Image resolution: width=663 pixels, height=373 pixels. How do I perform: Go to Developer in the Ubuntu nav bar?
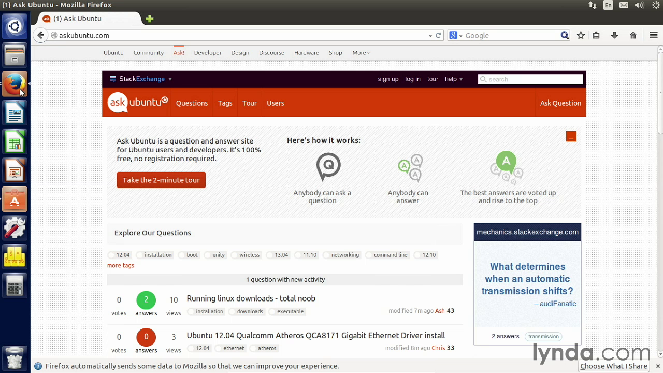[208, 53]
